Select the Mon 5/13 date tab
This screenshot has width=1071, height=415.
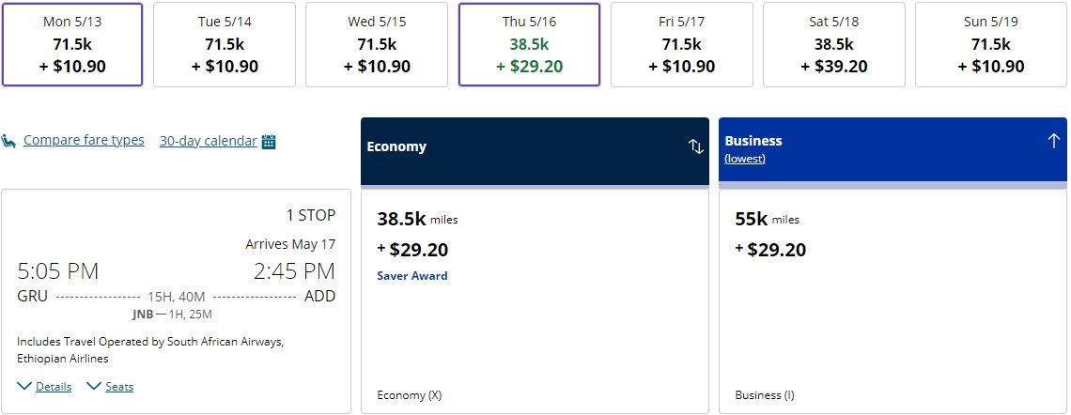pyautogui.click(x=71, y=44)
